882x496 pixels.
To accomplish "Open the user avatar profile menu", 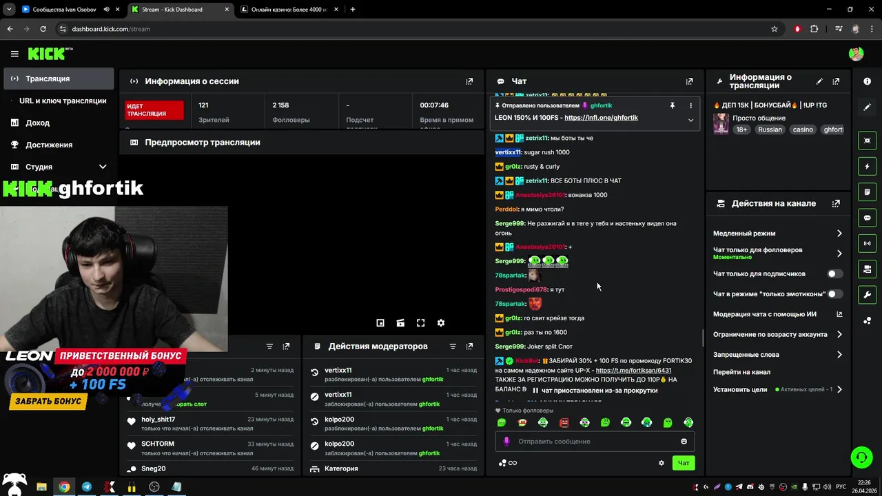I will [x=856, y=54].
